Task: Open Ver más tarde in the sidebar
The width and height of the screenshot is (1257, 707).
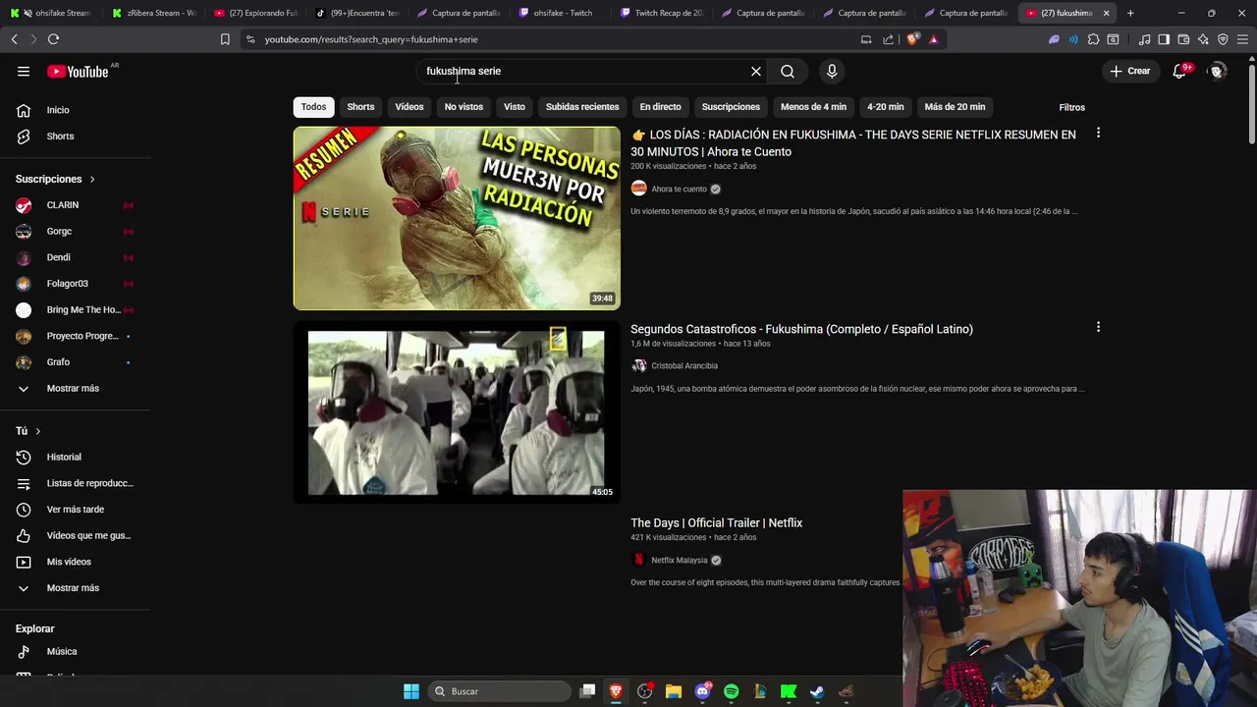Action: pos(75,510)
